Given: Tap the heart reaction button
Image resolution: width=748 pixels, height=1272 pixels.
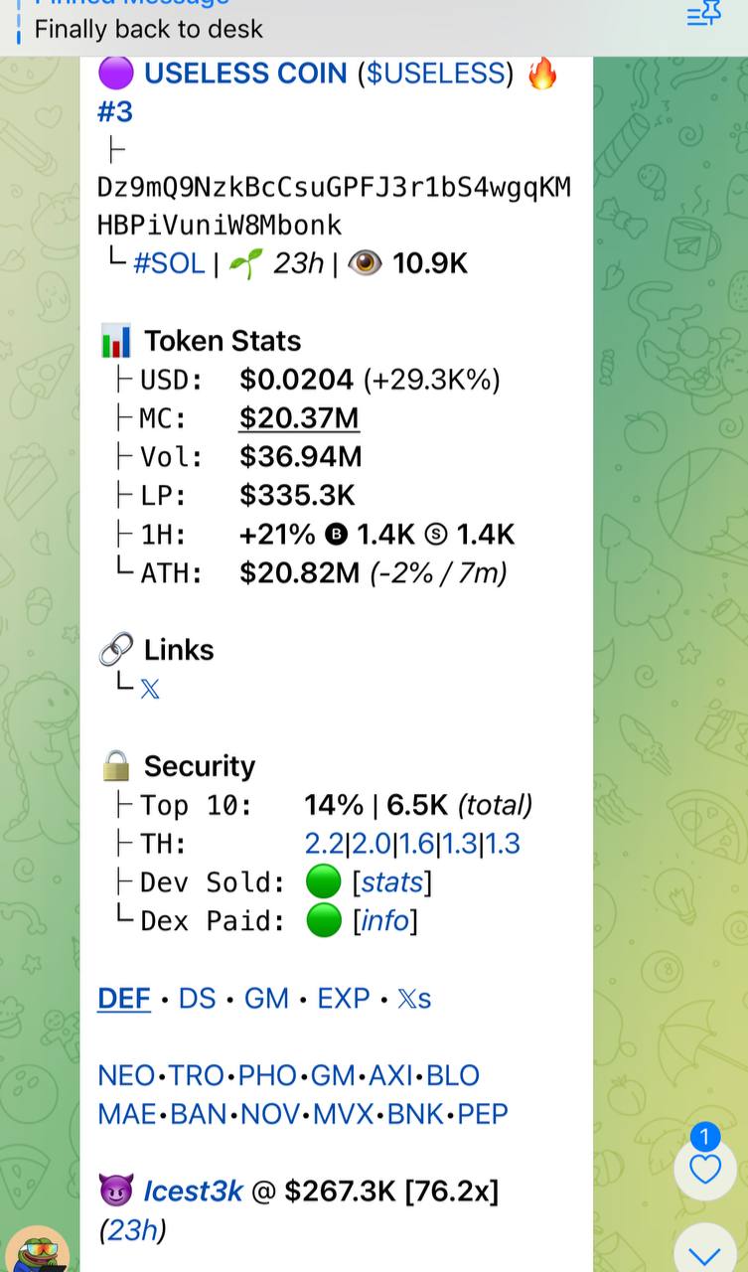Looking at the screenshot, I should tap(704, 1169).
